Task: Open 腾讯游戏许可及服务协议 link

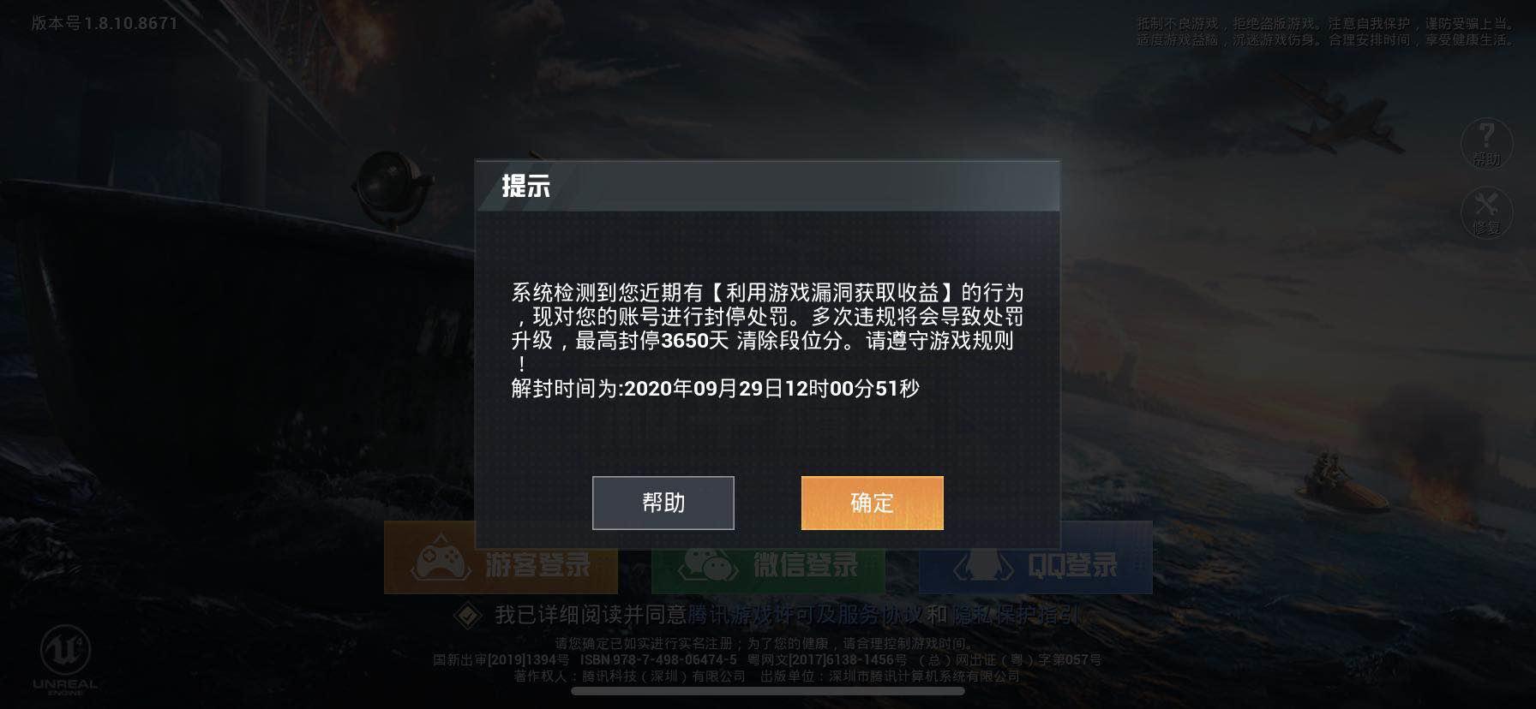Action: pos(807,615)
